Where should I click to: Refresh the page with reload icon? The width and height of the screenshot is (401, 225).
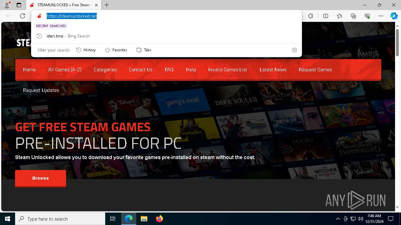(23, 16)
